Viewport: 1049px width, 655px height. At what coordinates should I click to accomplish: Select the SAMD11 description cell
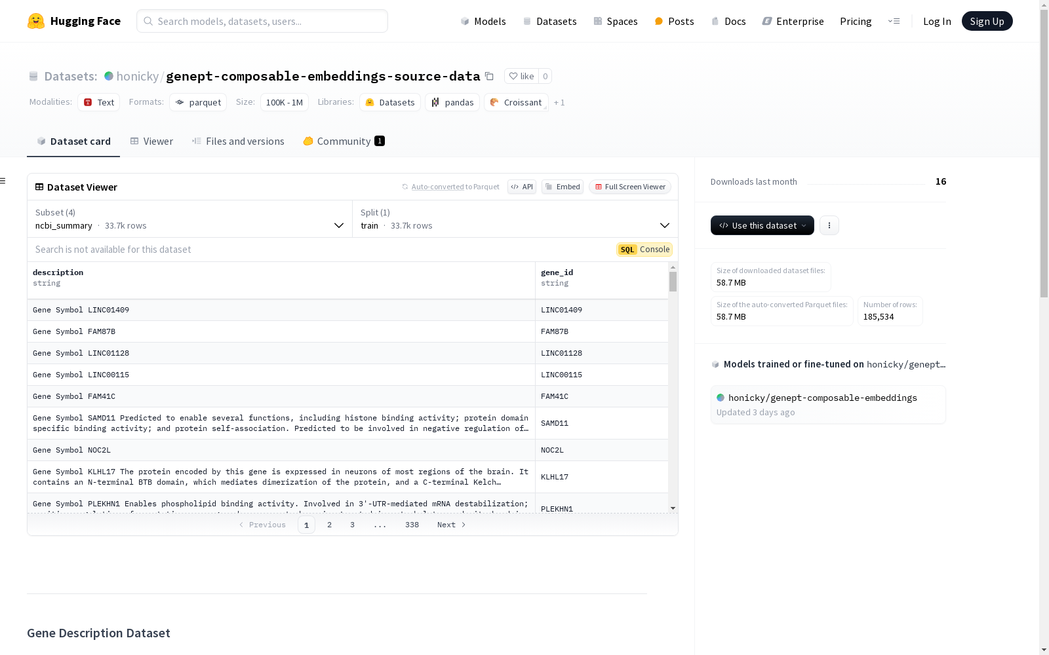[x=281, y=423]
